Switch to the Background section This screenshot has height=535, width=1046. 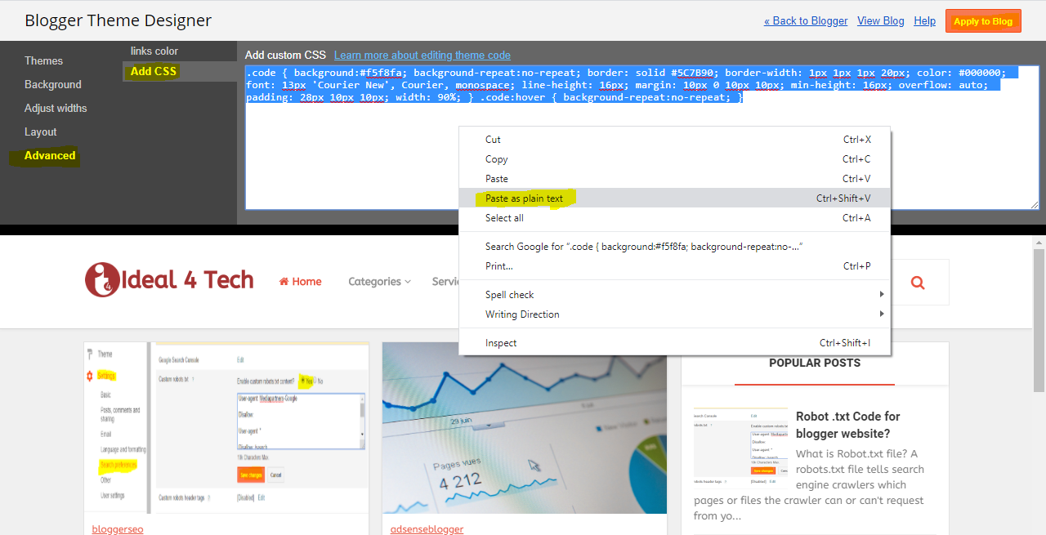coord(52,84)
